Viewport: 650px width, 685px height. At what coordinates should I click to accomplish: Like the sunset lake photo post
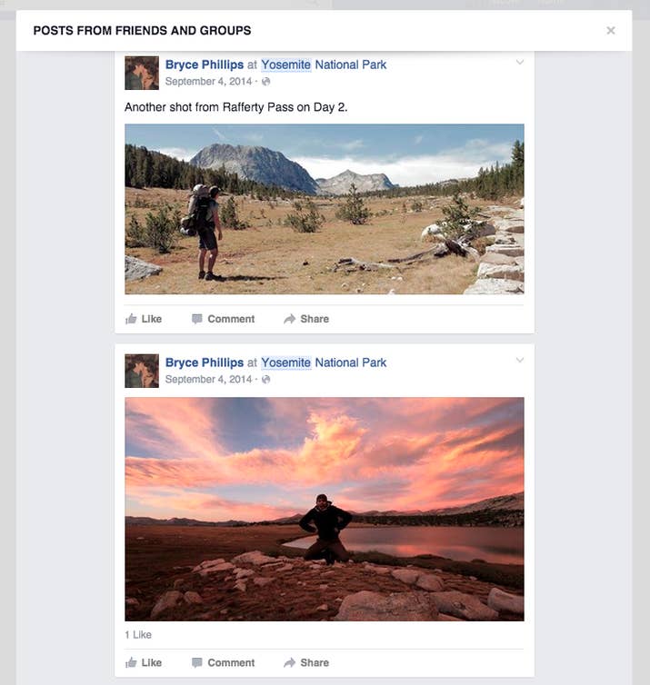[144, 662]
